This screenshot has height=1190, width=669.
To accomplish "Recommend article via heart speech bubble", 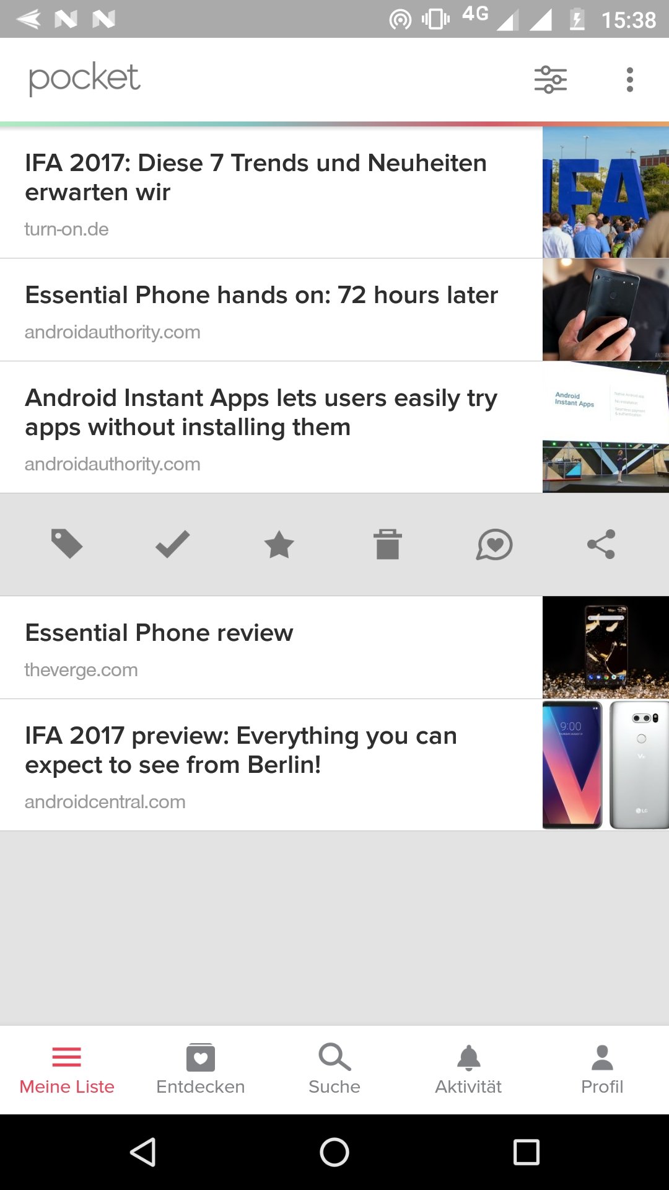I will 494,544.
